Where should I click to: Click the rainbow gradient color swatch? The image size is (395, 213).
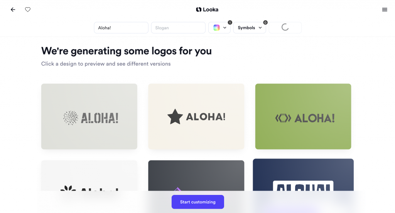216,28
